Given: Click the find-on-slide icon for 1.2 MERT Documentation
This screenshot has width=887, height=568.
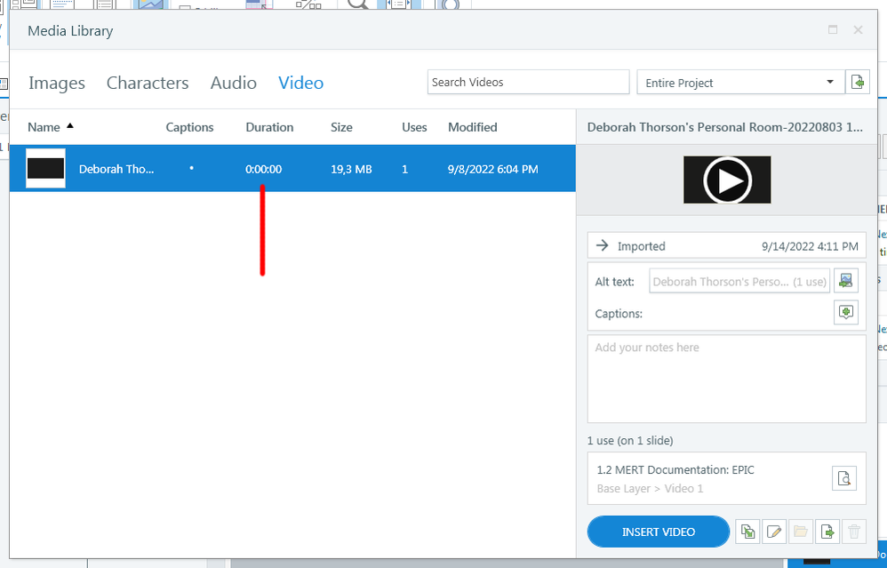Looking at the screenshot, I should pyautogui.click(x=844, y=478).
